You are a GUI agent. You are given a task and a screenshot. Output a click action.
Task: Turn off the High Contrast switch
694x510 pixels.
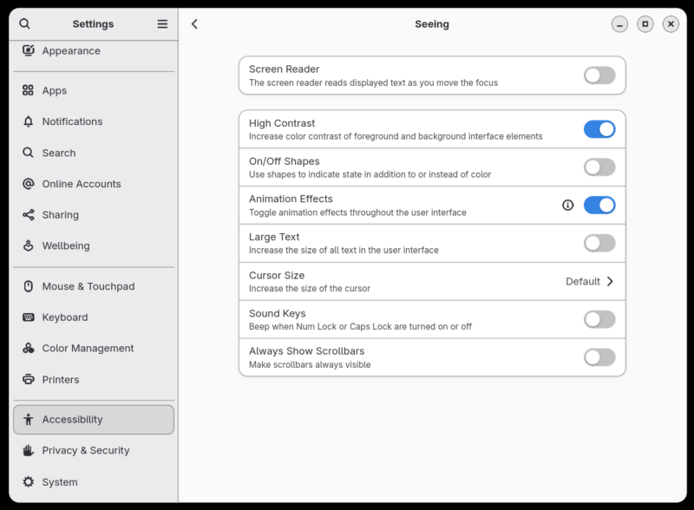(x=599, y=129)
